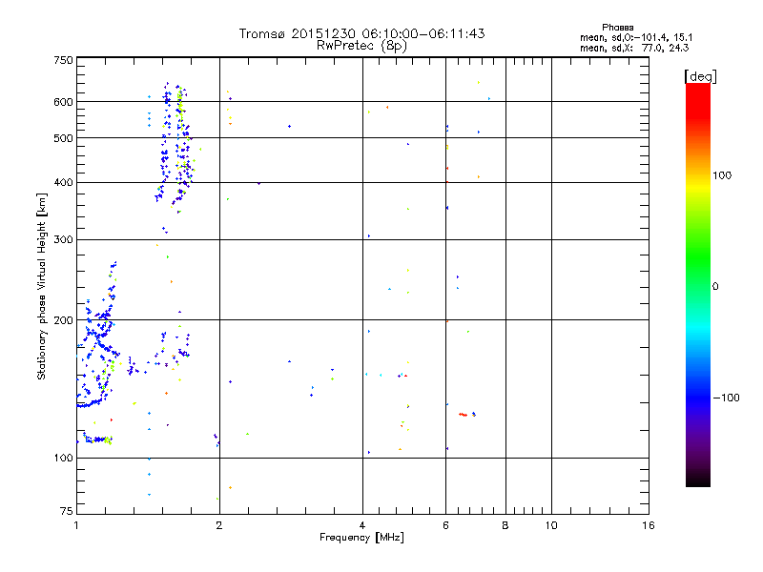Image resolution: width=763 pixels, height=572 pixels.
Task: Click the 'mean, sd,O:-101.4, 15.1' statistic
Action: 636,37
